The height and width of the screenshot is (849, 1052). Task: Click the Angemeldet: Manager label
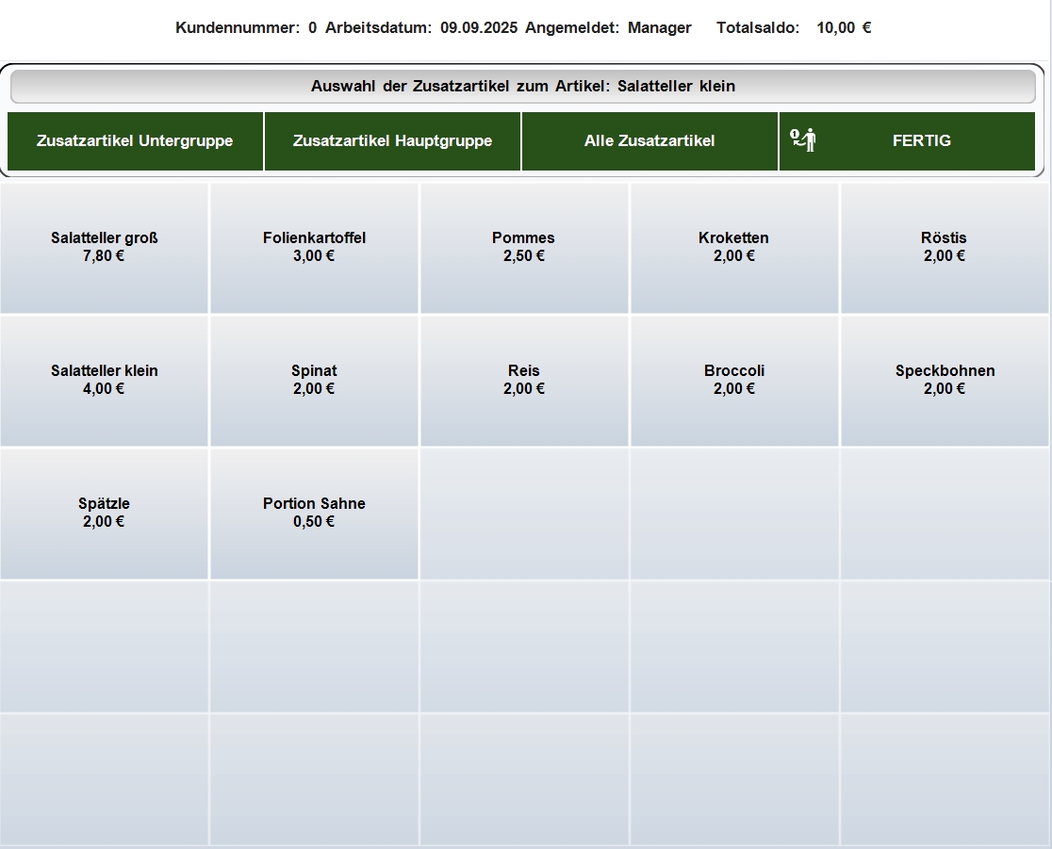point(608,27)
